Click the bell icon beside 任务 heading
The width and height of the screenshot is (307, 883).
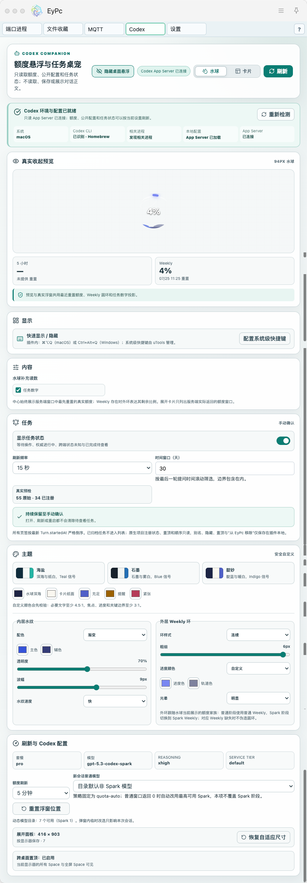pos(16,422)
